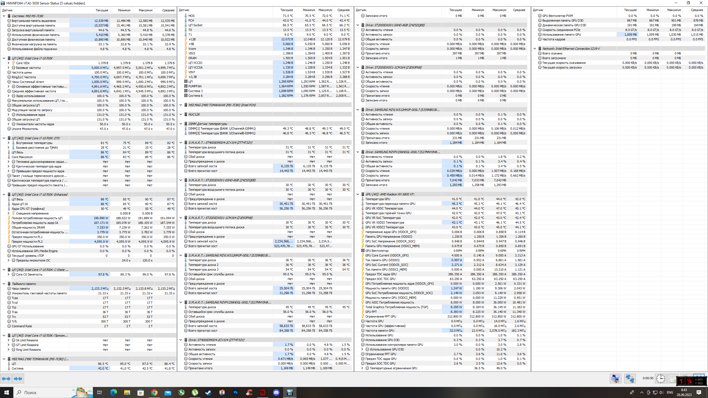Reset elapsed time via clock icon
This screenshot has height=398, width=708.
661,378
